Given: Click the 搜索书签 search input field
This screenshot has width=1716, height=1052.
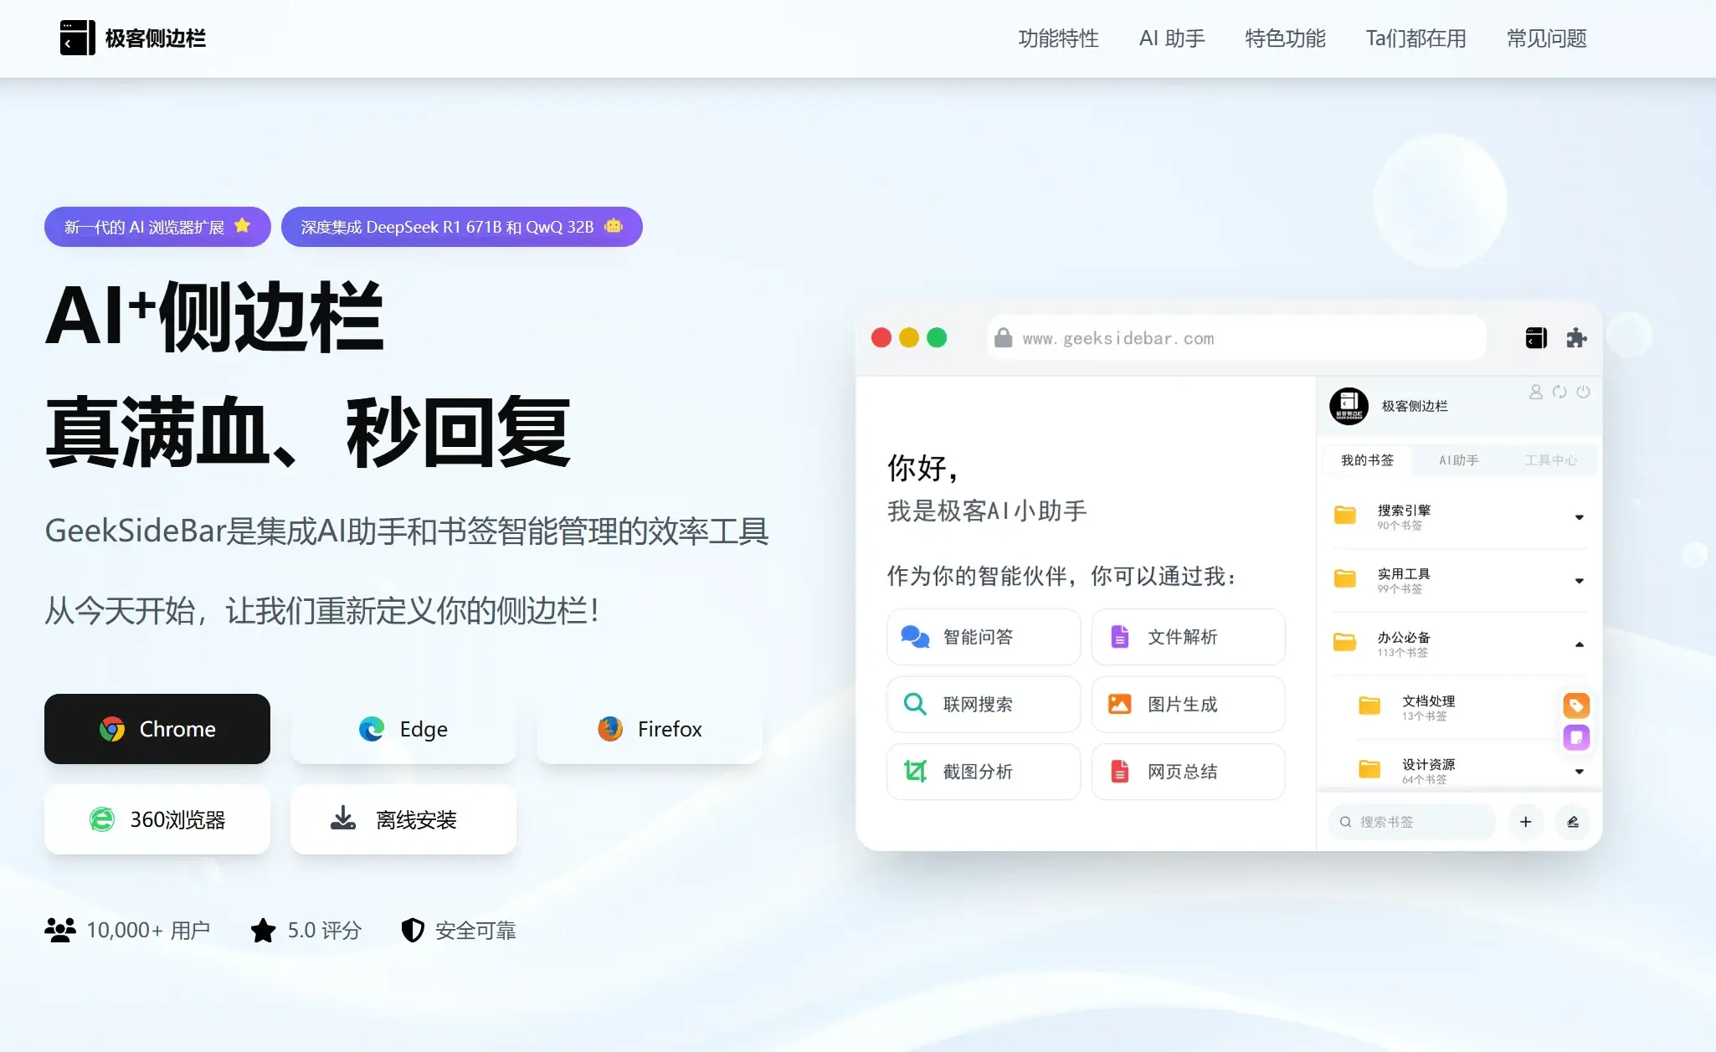Looking at the screenshot, I should coord(1410,822).
